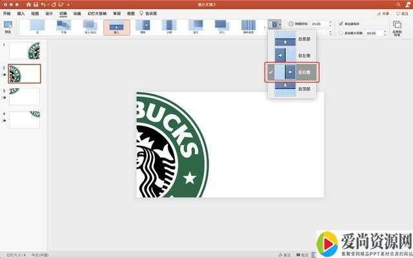Pick 自顶部 from-top direction option
413x258 pixels.
(292, 88)
